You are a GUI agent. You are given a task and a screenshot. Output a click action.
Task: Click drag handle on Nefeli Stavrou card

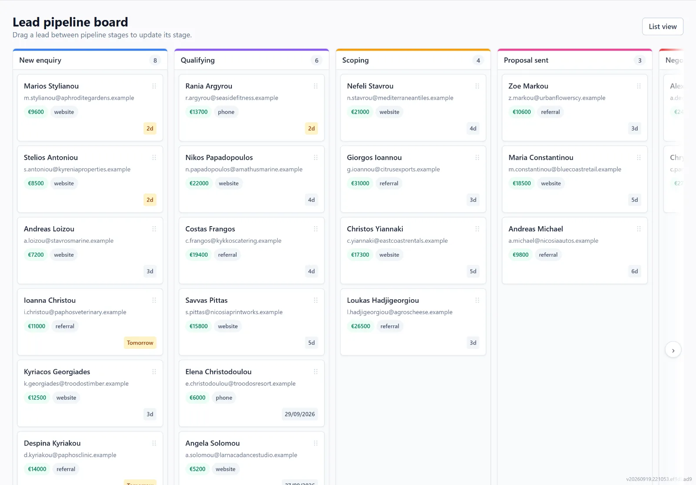tap(477, 86)
